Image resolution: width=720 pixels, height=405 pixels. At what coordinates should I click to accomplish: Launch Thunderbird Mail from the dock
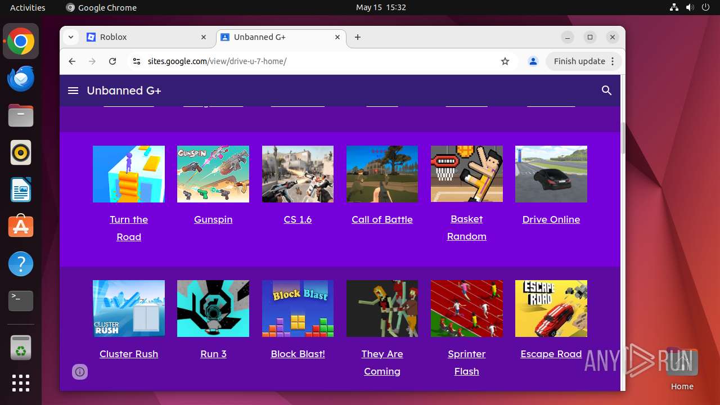coord(21,78)
